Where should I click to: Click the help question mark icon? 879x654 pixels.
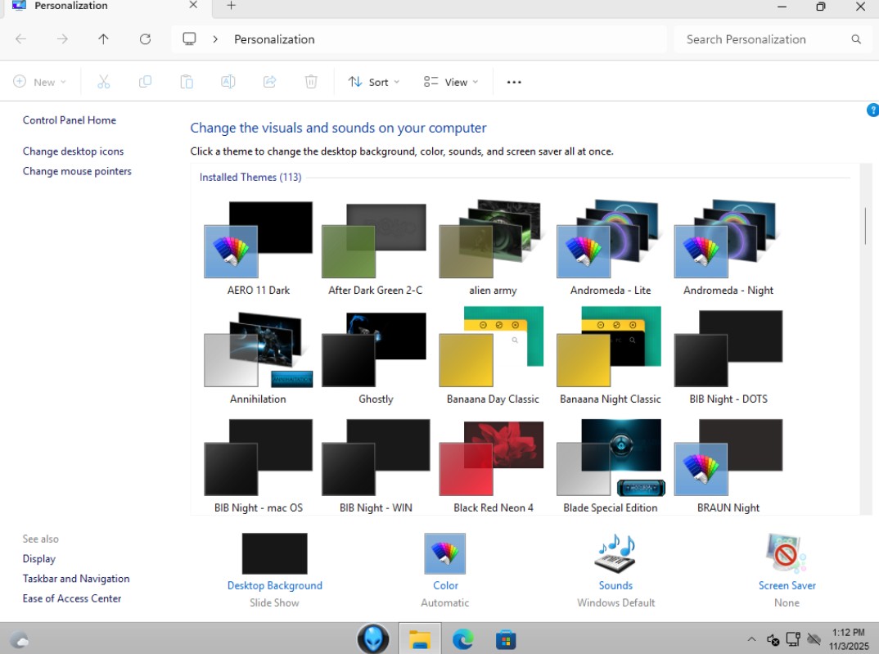(x=872, y=111)
